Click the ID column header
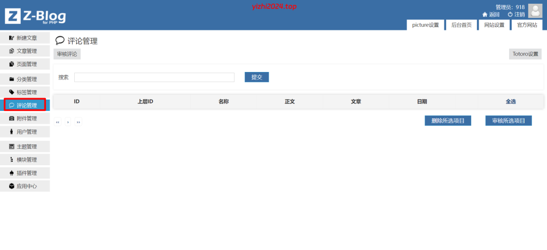The height and width of the screenshot is (250, 547). [77, 102]
